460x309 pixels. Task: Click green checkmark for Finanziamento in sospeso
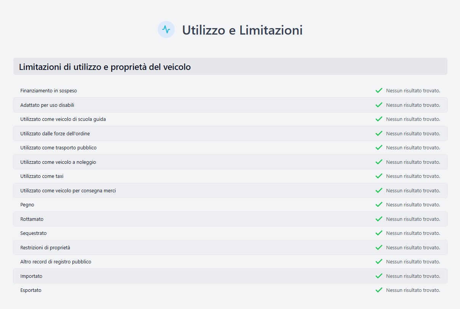click(379, 90)
